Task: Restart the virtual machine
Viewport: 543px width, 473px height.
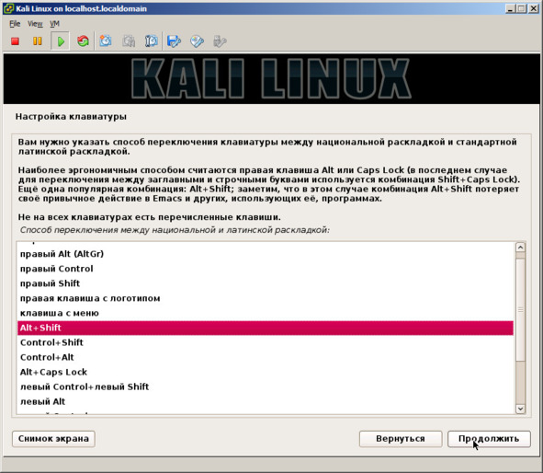Action: (83, 41)
